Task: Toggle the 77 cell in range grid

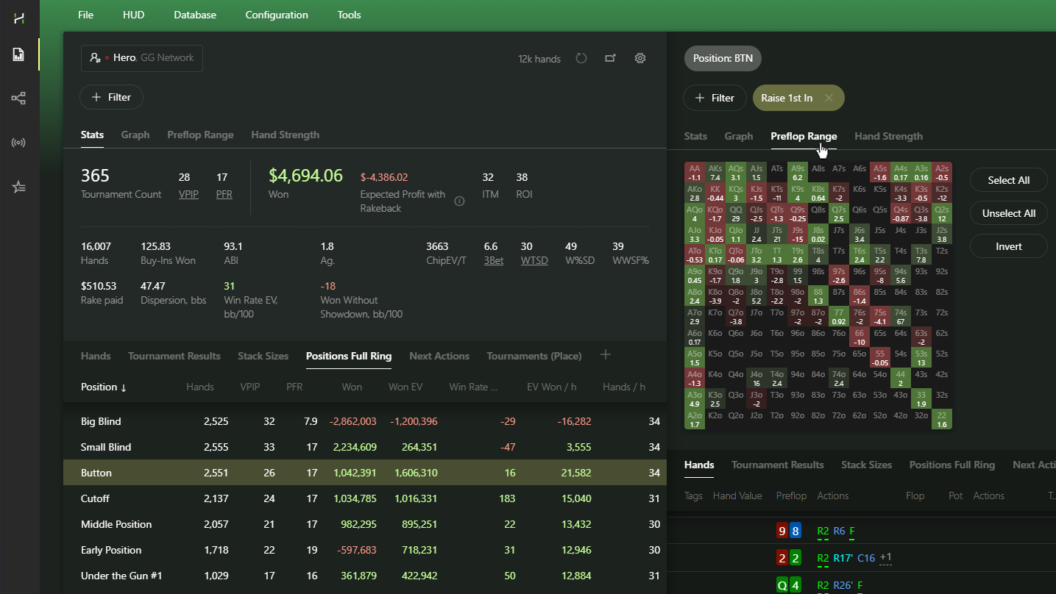Action: (839, 316)
